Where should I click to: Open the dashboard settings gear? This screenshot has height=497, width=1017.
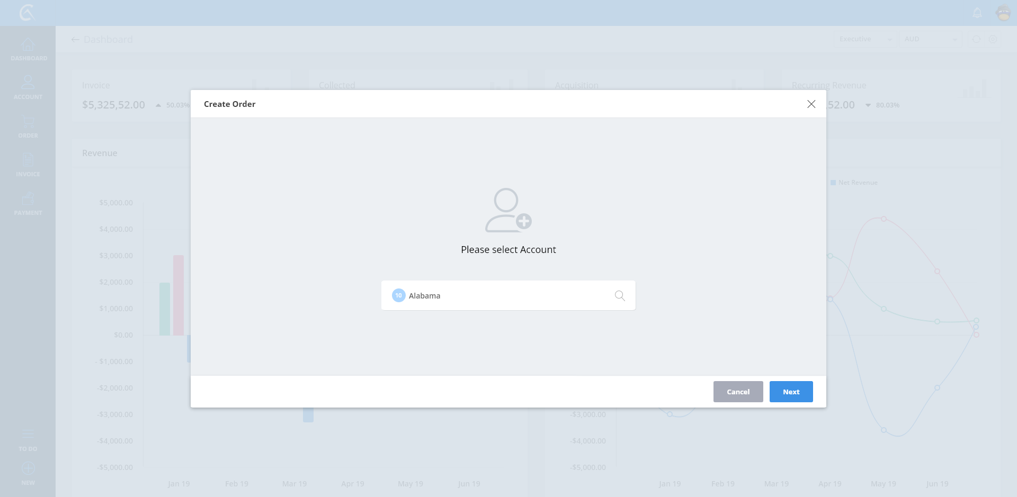993,39
